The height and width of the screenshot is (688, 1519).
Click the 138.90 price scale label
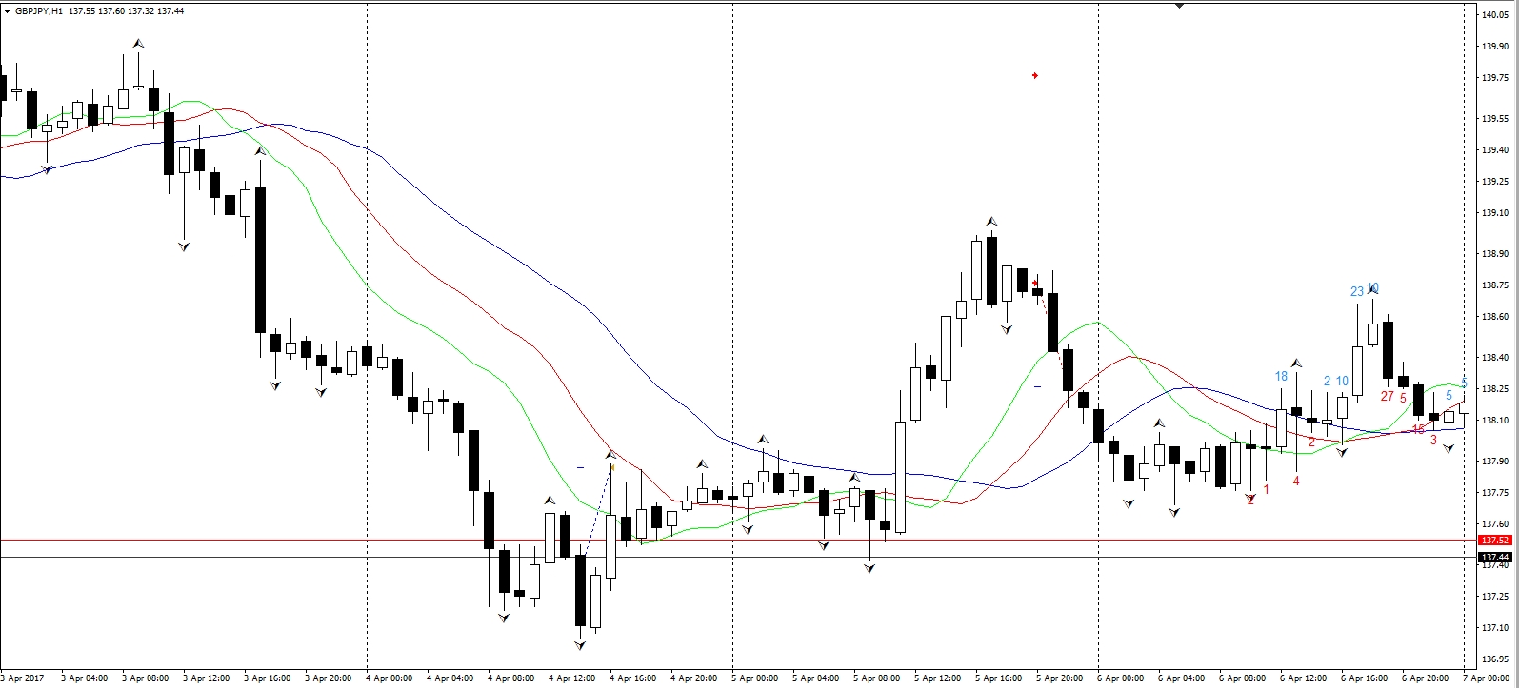point(1495,254)
